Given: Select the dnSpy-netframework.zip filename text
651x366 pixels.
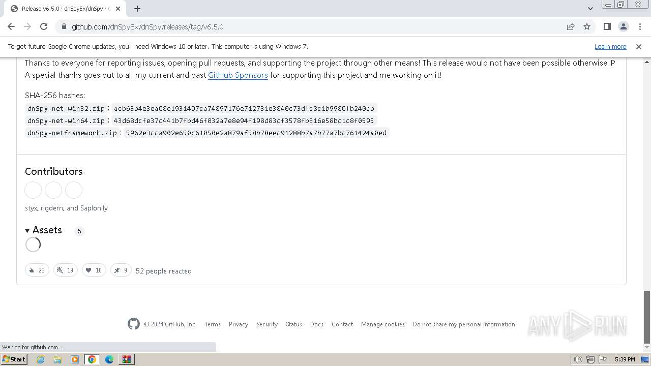Looking at the screenshot, I should (72, 133).
